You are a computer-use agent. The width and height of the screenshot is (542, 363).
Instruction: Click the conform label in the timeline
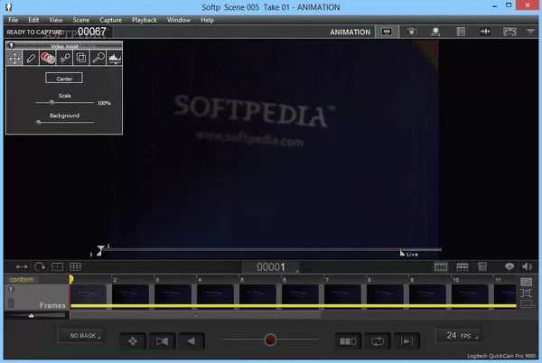(22, 279)
